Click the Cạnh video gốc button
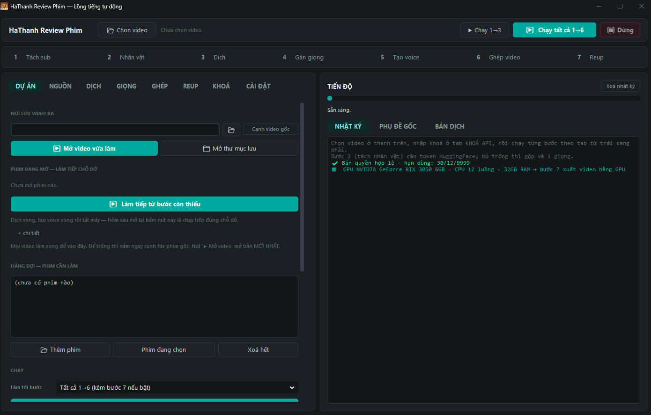Viewport: 651px width, 415px height. [x=271, y=129]
